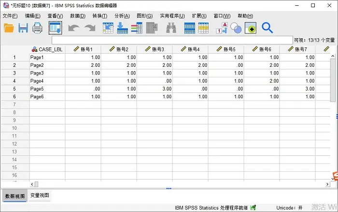Screen dimensions: 338x212
Task: Open the 分析(A) menu
Action: pyautogui.click(x=122, y=16)
